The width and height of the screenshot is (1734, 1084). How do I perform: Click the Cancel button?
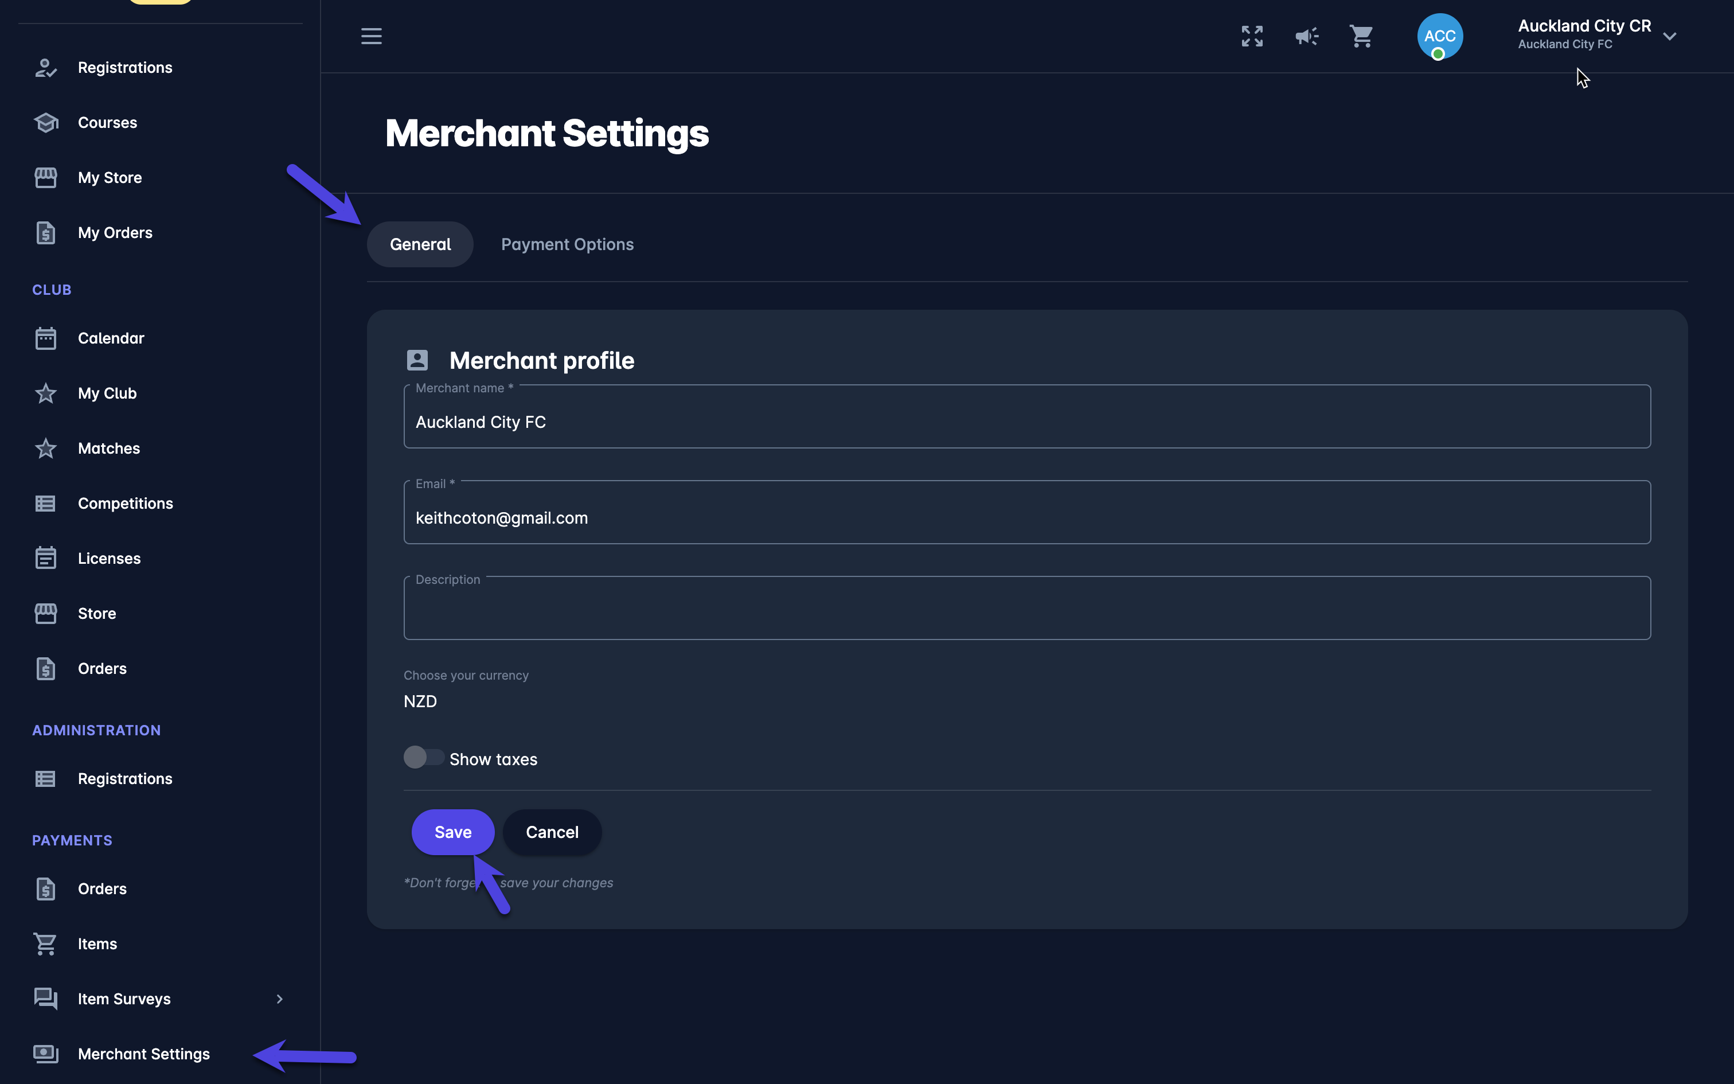[552, 832]
